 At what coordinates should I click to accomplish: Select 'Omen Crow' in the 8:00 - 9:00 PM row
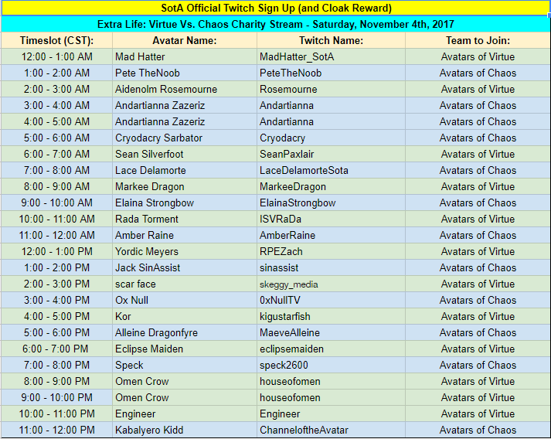[x=185, y=381]
